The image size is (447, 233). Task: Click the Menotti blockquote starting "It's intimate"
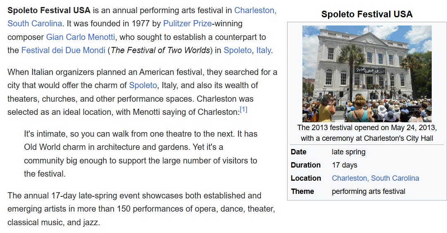coord(140,154)
